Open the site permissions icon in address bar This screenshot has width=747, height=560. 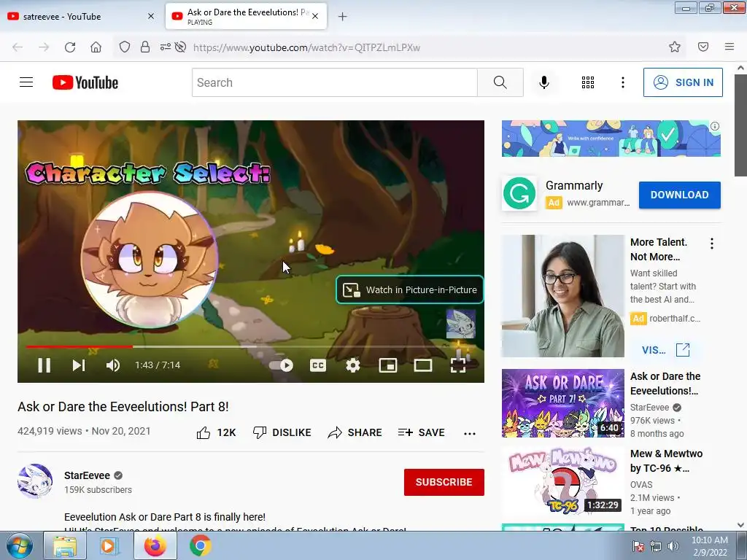[166, 47]
